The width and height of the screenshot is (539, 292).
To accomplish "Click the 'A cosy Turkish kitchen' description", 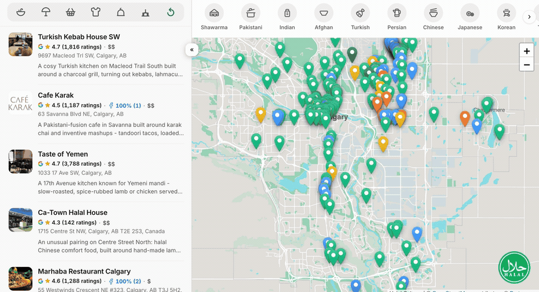I will (110, 70).
